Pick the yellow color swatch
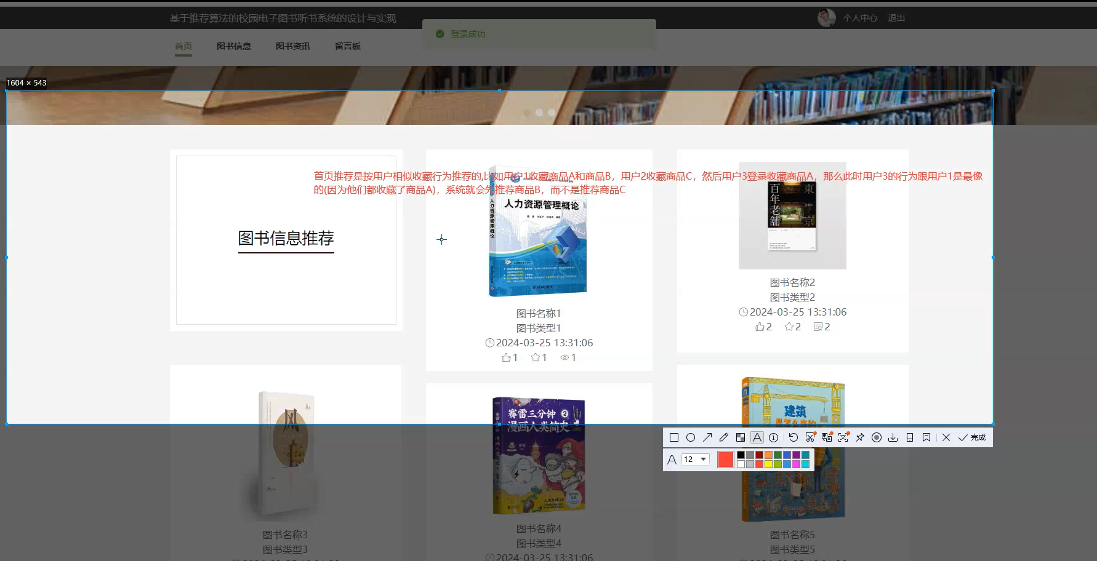Screen dimensions: 1097x561 coord(769,464)
